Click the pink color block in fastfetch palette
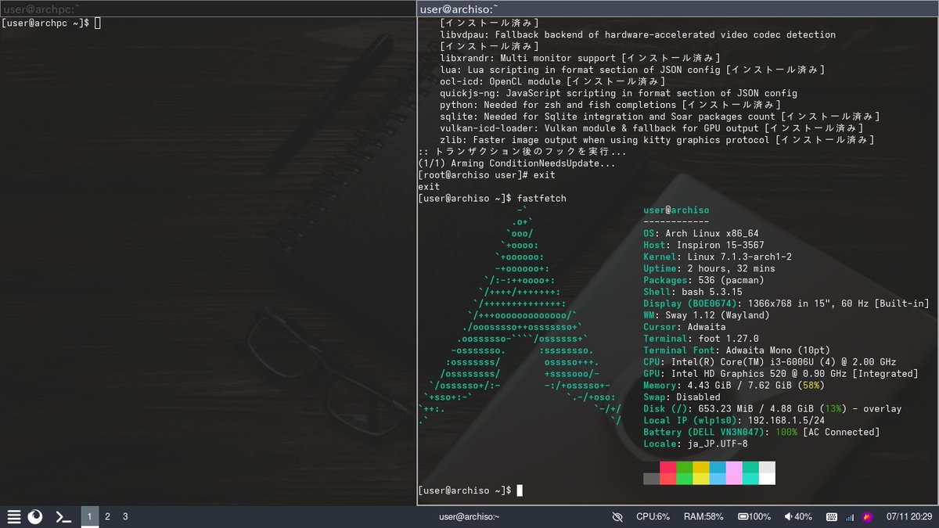The image size is (939, 528). (733, 472)
